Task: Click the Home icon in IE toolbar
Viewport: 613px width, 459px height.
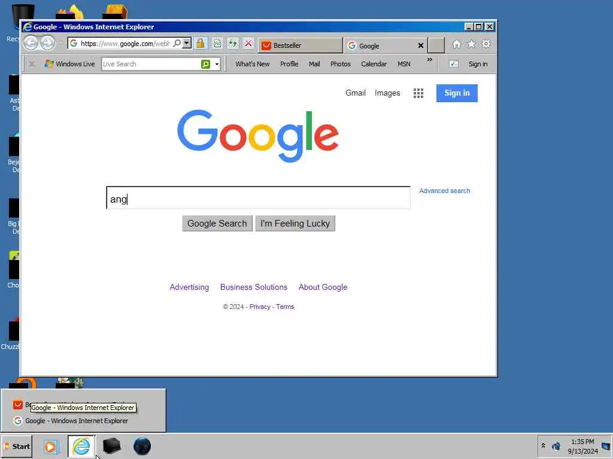Action: pos(456,44)
